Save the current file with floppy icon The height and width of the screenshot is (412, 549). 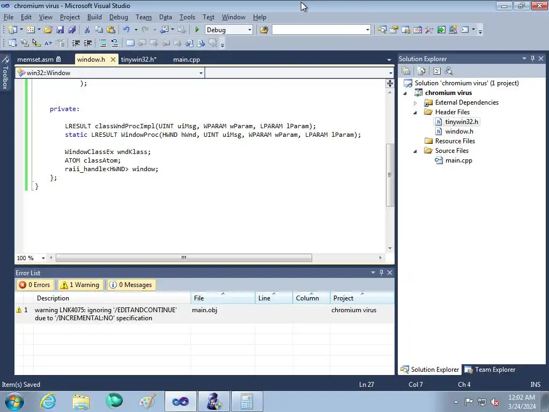pos(60,30)
